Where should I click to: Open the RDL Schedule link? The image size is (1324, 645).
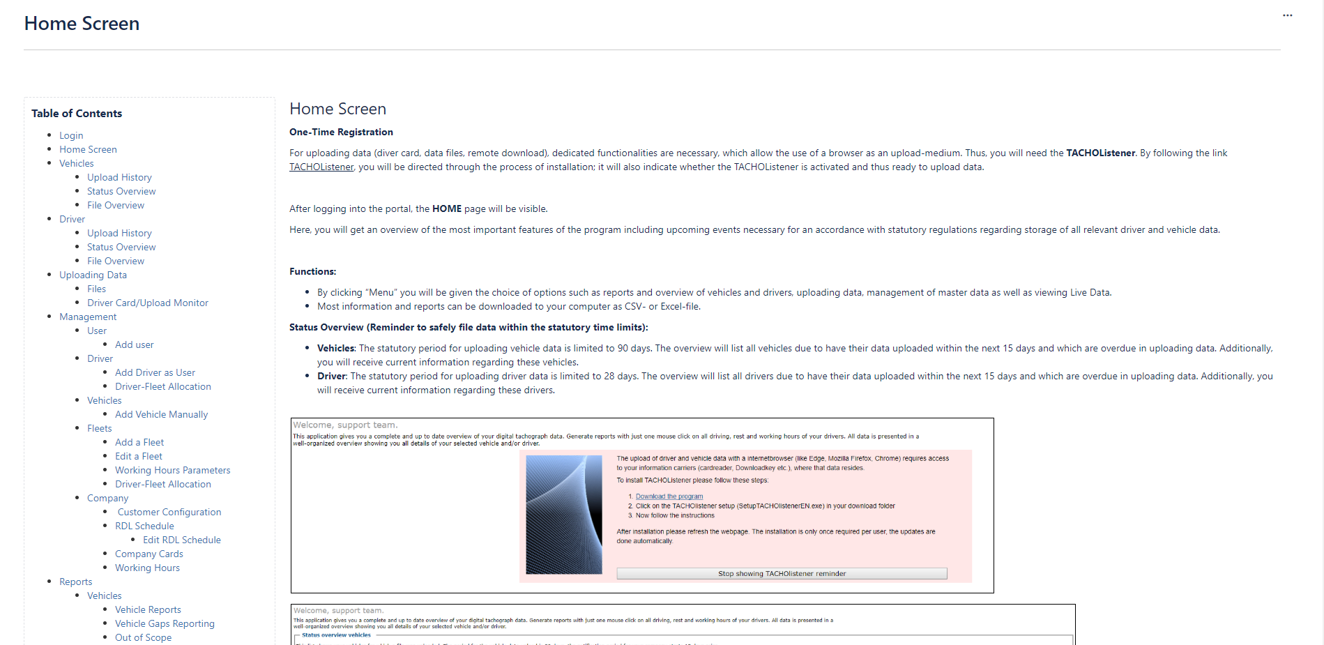(144, 526)
